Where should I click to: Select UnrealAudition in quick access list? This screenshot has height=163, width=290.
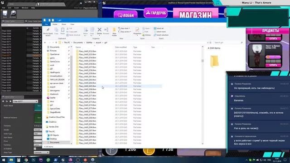56,76
